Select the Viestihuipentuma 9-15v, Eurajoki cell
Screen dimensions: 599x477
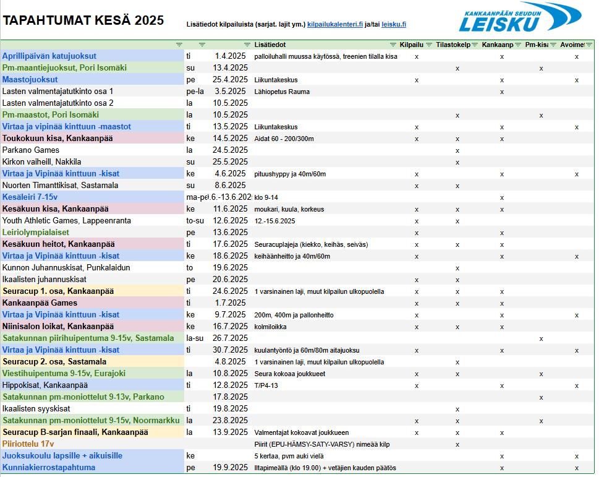93,374
